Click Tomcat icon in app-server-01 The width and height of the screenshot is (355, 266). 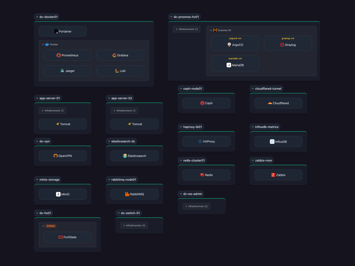coord(57,124)
